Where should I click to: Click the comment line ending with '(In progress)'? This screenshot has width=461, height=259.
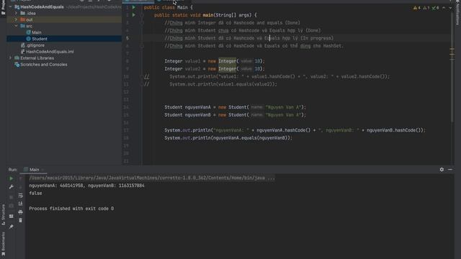[x=249, y=38]
